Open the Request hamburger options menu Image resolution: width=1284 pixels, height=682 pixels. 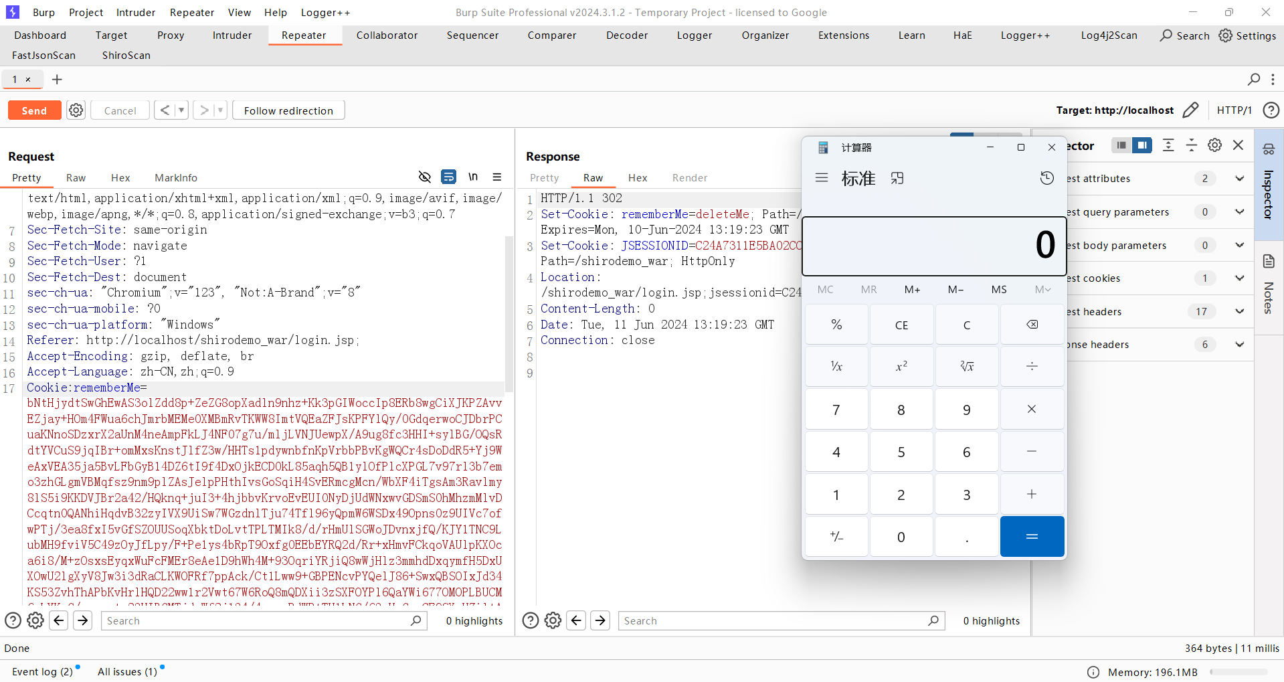tap(497, 177)
